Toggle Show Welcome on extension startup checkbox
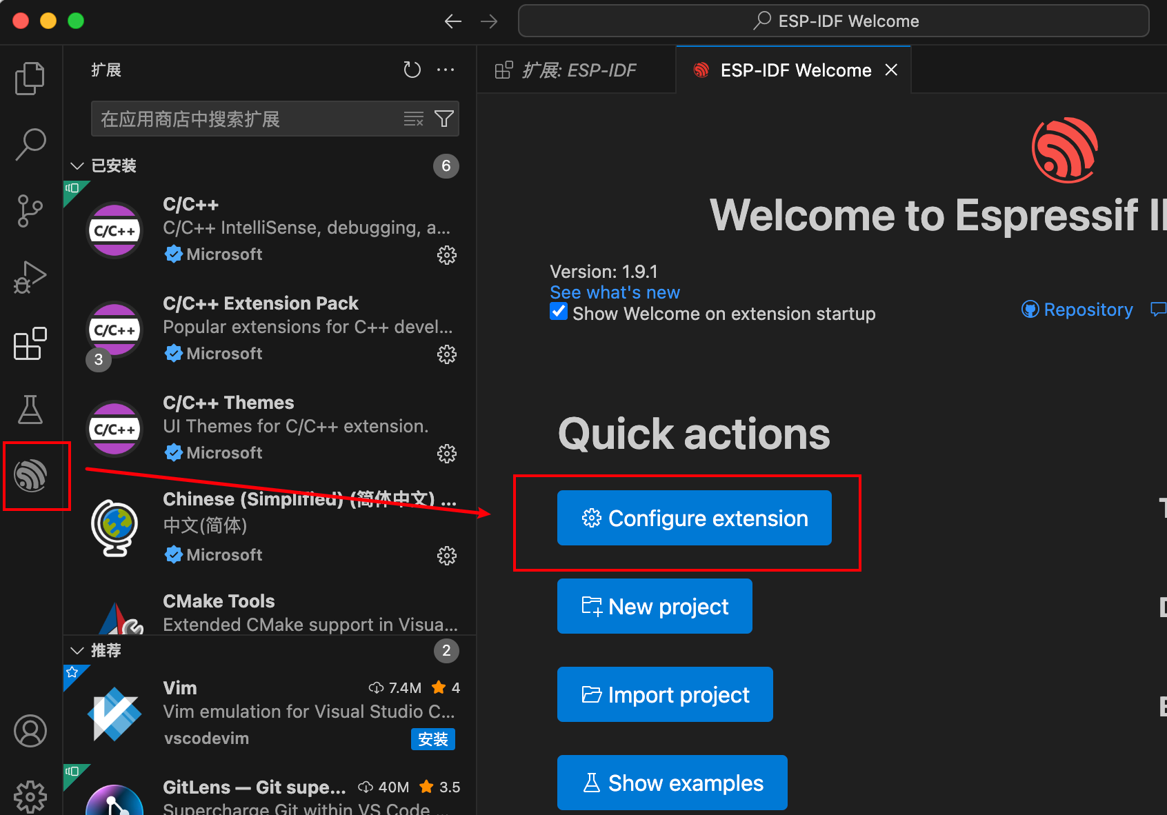Image resolution: width=1167 pixels, height=815 pixels. click(559, 312)
